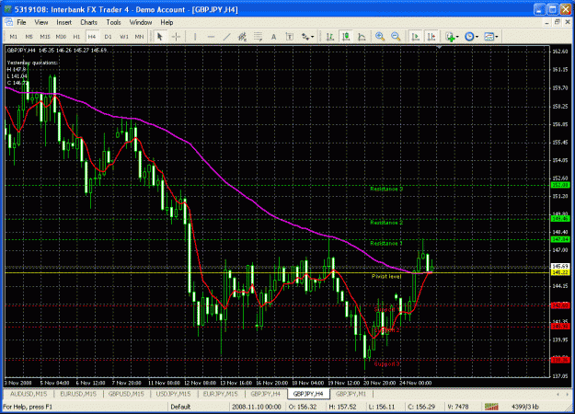Viewport: 575px width, 414px height.
Task: Set timeframe to M5
Action: pyautogui.click(x=29, y=37)
